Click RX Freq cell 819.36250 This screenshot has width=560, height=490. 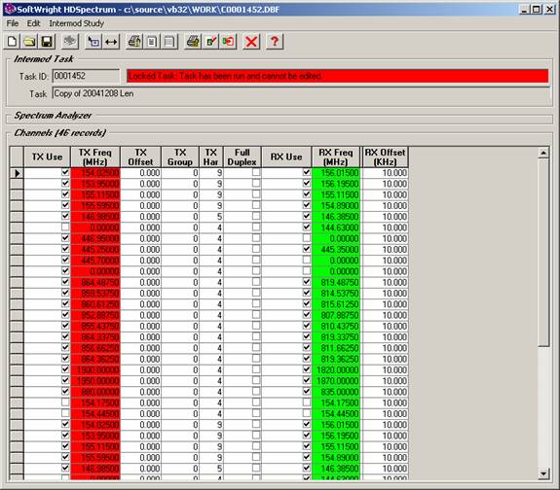pyautogui.click(x=336, y=359)
